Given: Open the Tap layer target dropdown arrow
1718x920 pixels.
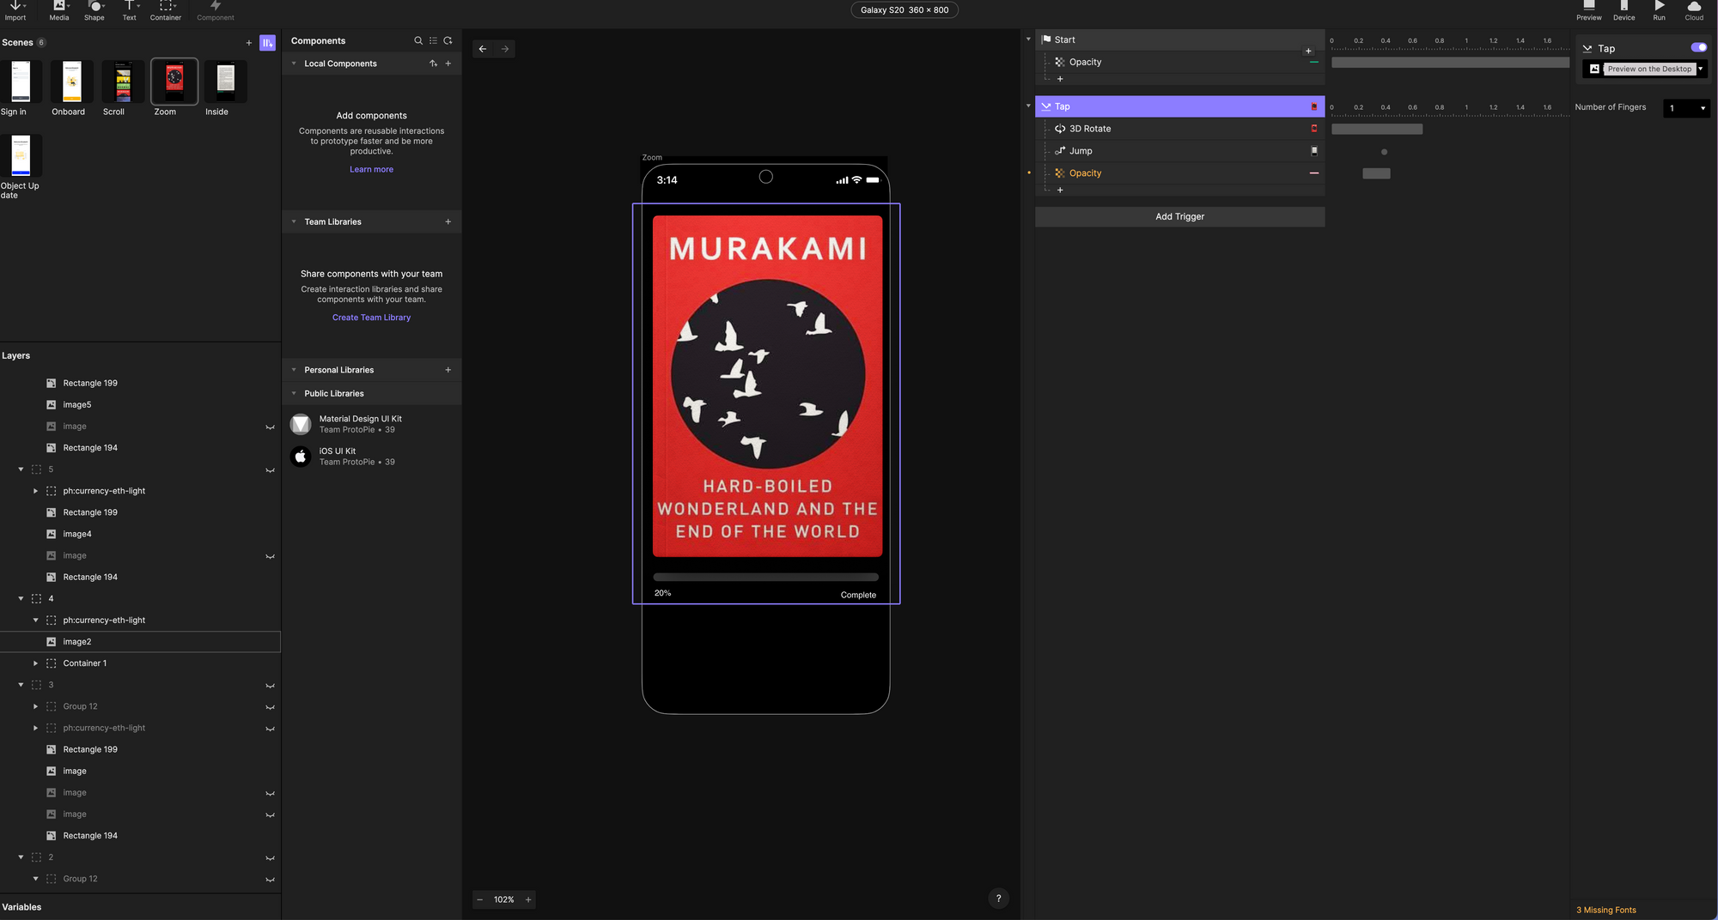Looking at the screenshot, I should [1700, 69].
